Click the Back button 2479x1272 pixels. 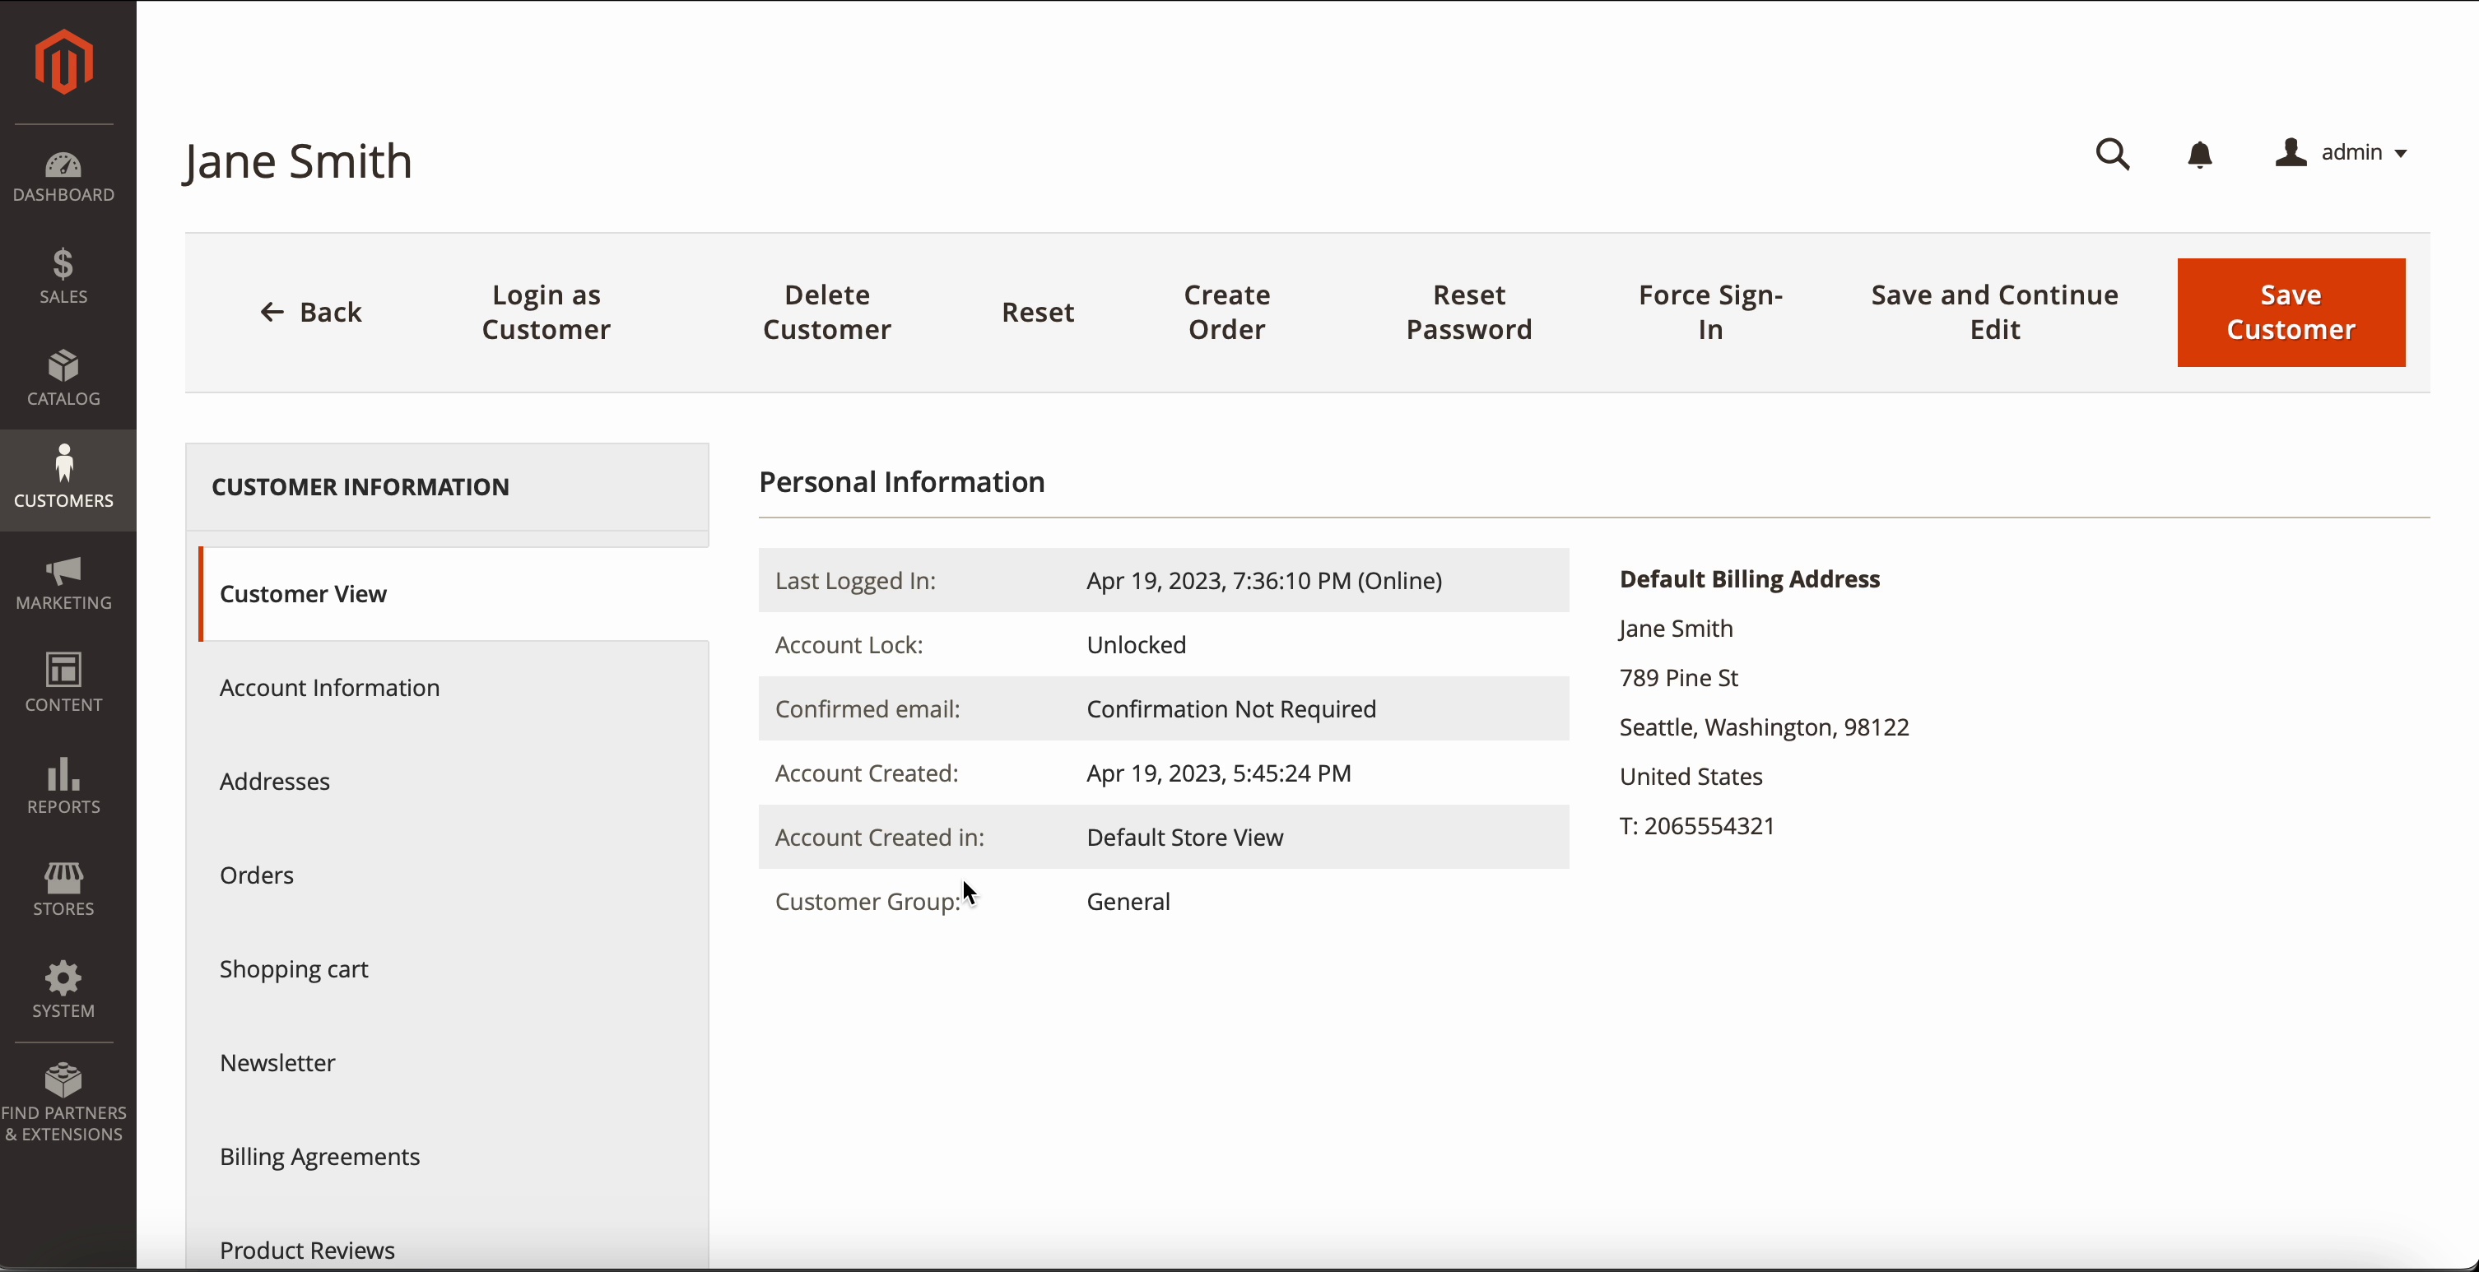point(311,313)
